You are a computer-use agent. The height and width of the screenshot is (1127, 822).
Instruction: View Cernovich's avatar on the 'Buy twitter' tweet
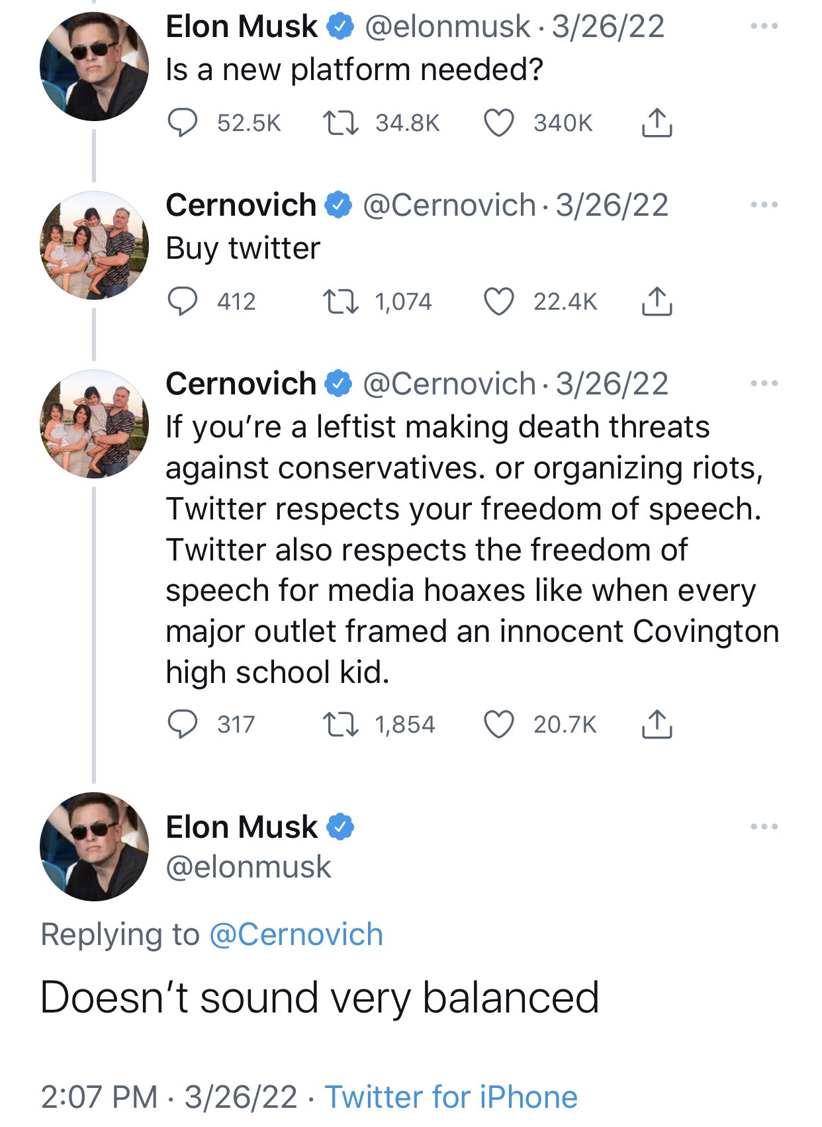click(94, 245)
